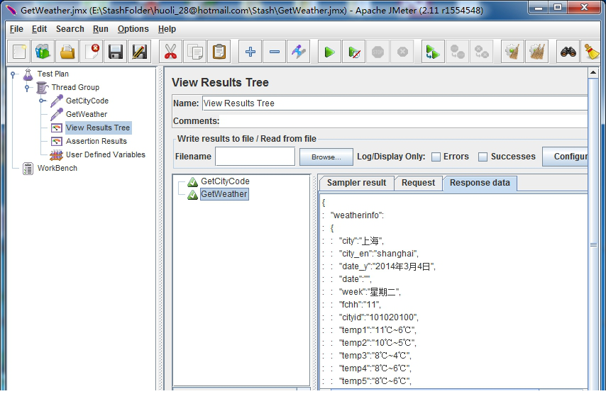Screen dimensions: 606x406
Task: Switch to the Sampler result tab
Action: coord(356,183)
